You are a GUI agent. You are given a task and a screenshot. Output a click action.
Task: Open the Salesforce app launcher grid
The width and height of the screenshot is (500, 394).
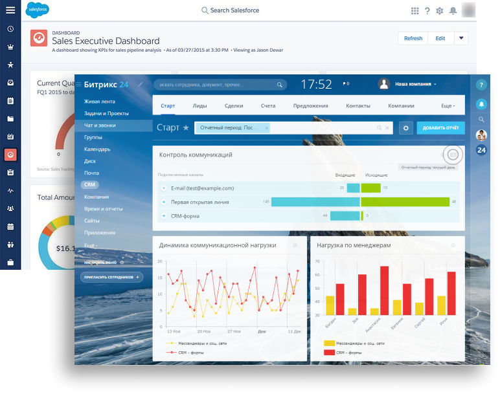415,11
